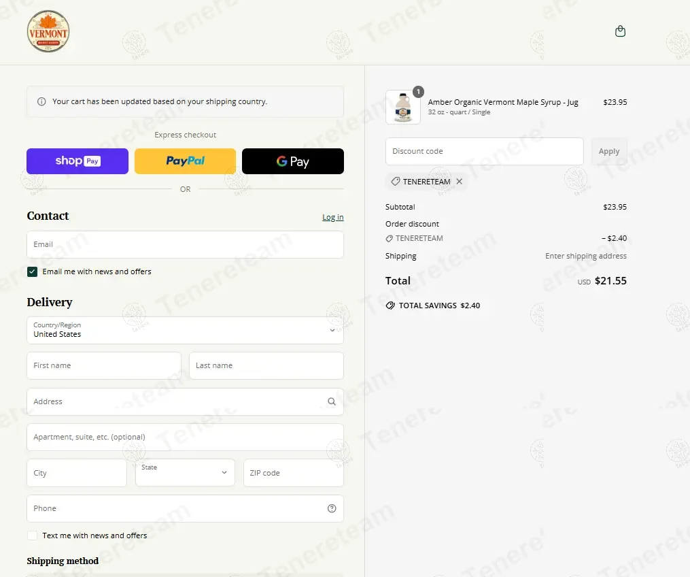The image size is (690, 577).
Task: Click the info icon in cart notice
Action: 41,102
